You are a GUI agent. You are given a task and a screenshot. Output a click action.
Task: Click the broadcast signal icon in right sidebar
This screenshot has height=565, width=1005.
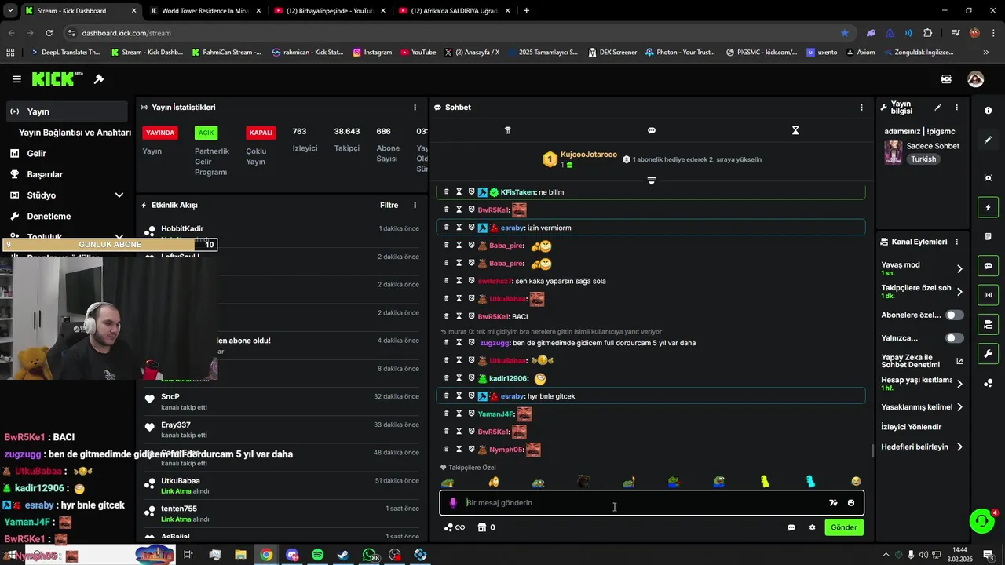pyautogui.click(x=988, y=295)
